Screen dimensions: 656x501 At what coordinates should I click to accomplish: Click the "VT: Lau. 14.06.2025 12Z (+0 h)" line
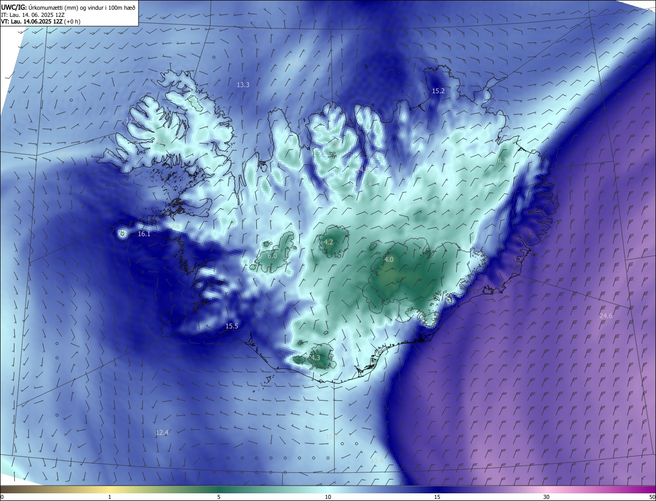[40, 22]
